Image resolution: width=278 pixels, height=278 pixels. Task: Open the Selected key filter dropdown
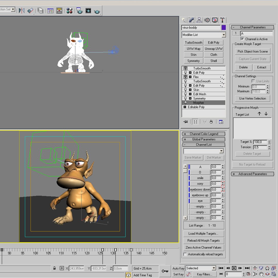214,268
